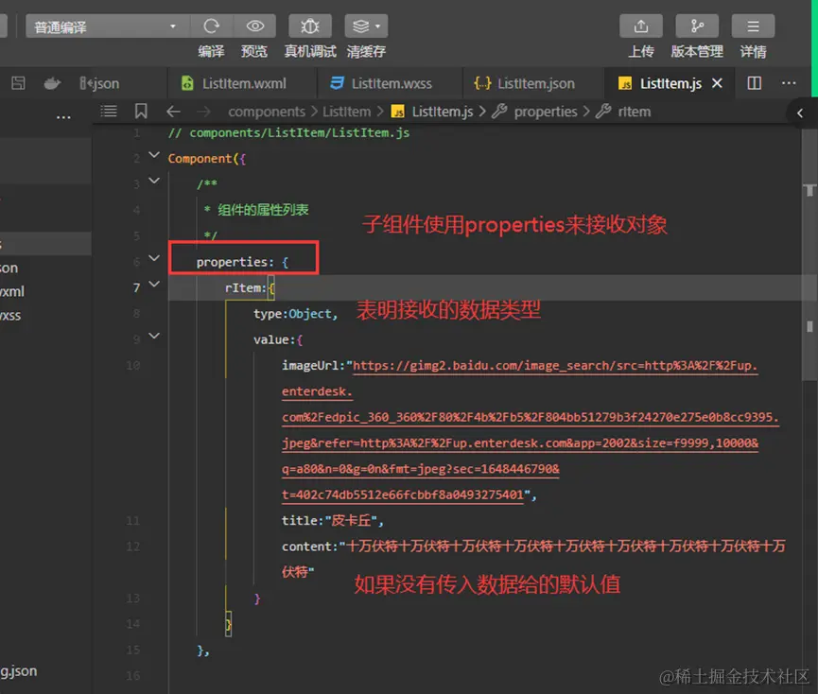Open the 详情 details menu icon
This screenshot has width=818, height=694.
753,26
